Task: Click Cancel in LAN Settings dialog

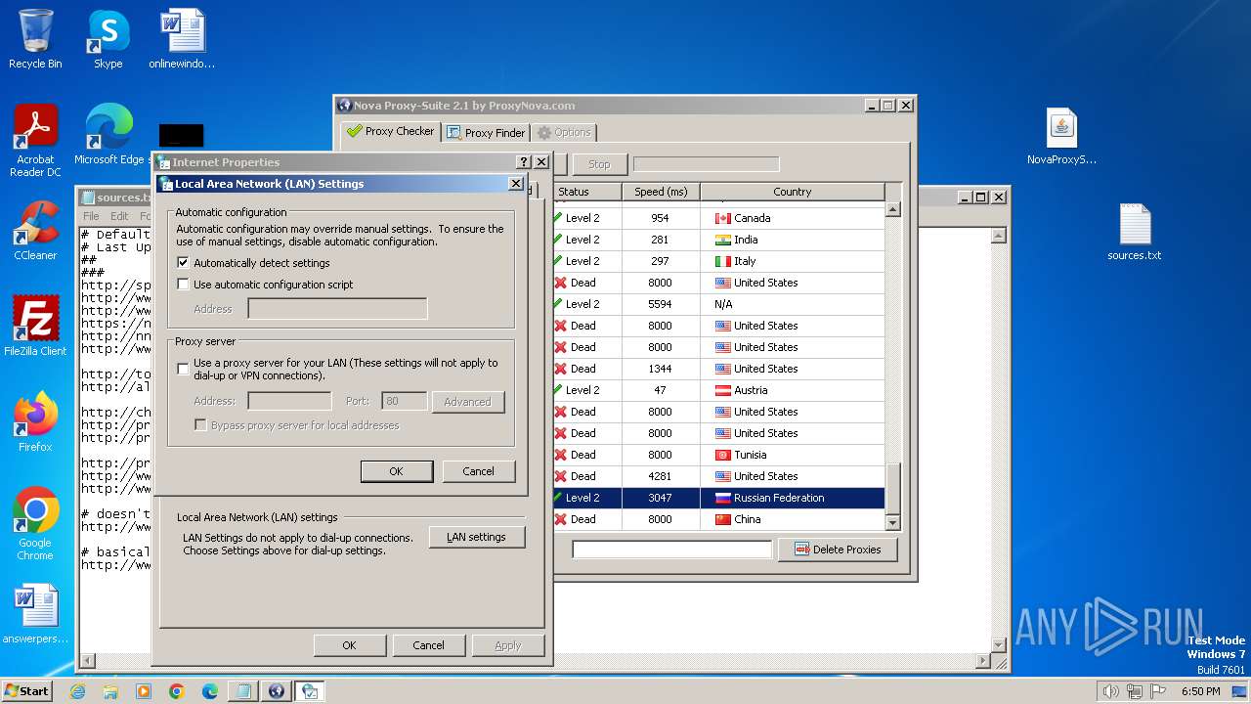Action: 478,471
